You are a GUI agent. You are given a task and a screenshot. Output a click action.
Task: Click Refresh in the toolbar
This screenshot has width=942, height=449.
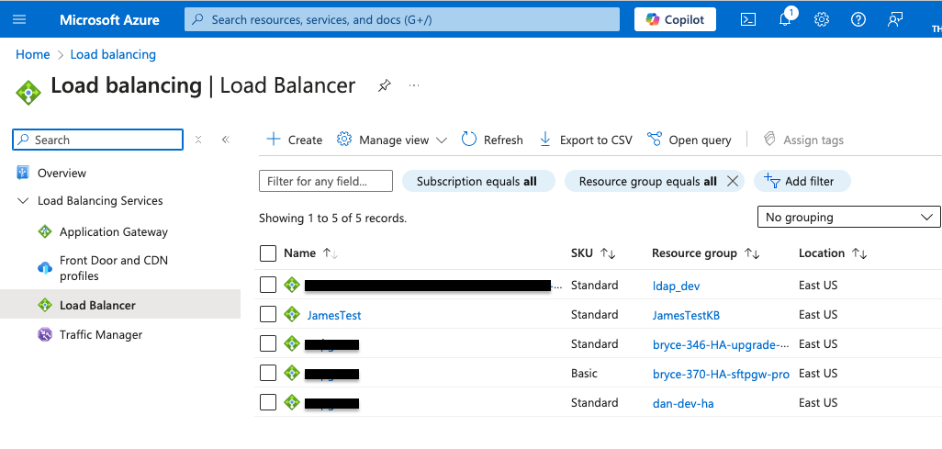pyautogui.click(x=493, y=140)
